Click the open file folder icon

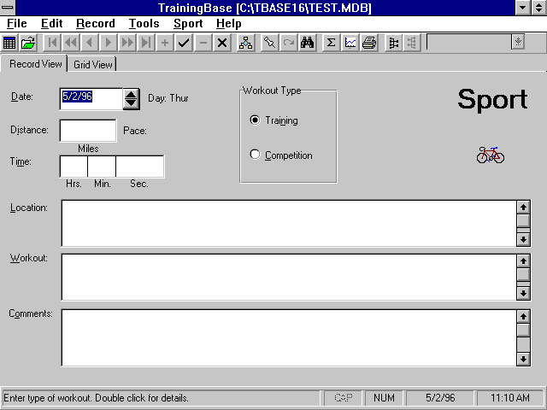click(x=28, y=43)
